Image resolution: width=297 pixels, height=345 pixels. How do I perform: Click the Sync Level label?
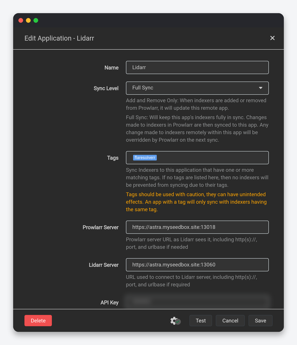(106, 88)
